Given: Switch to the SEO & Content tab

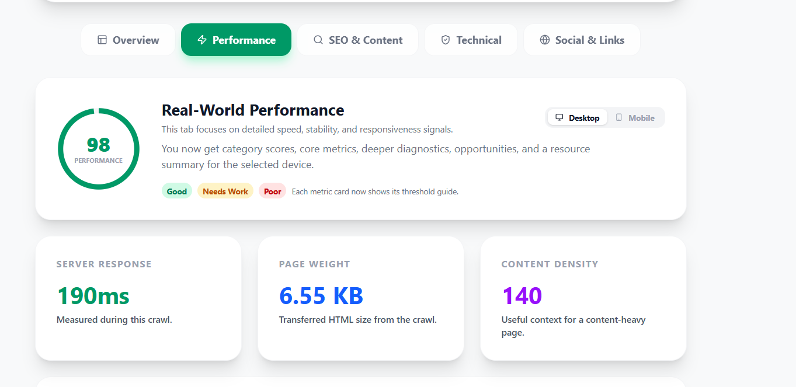Looking at the screenshot, I should [357, 40].
